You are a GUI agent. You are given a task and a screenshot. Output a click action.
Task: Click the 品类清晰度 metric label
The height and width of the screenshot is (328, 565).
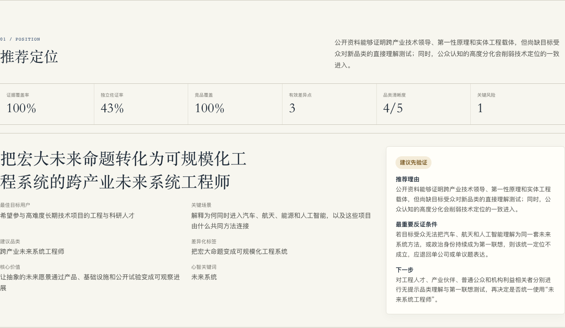click(x=395, y=95)
